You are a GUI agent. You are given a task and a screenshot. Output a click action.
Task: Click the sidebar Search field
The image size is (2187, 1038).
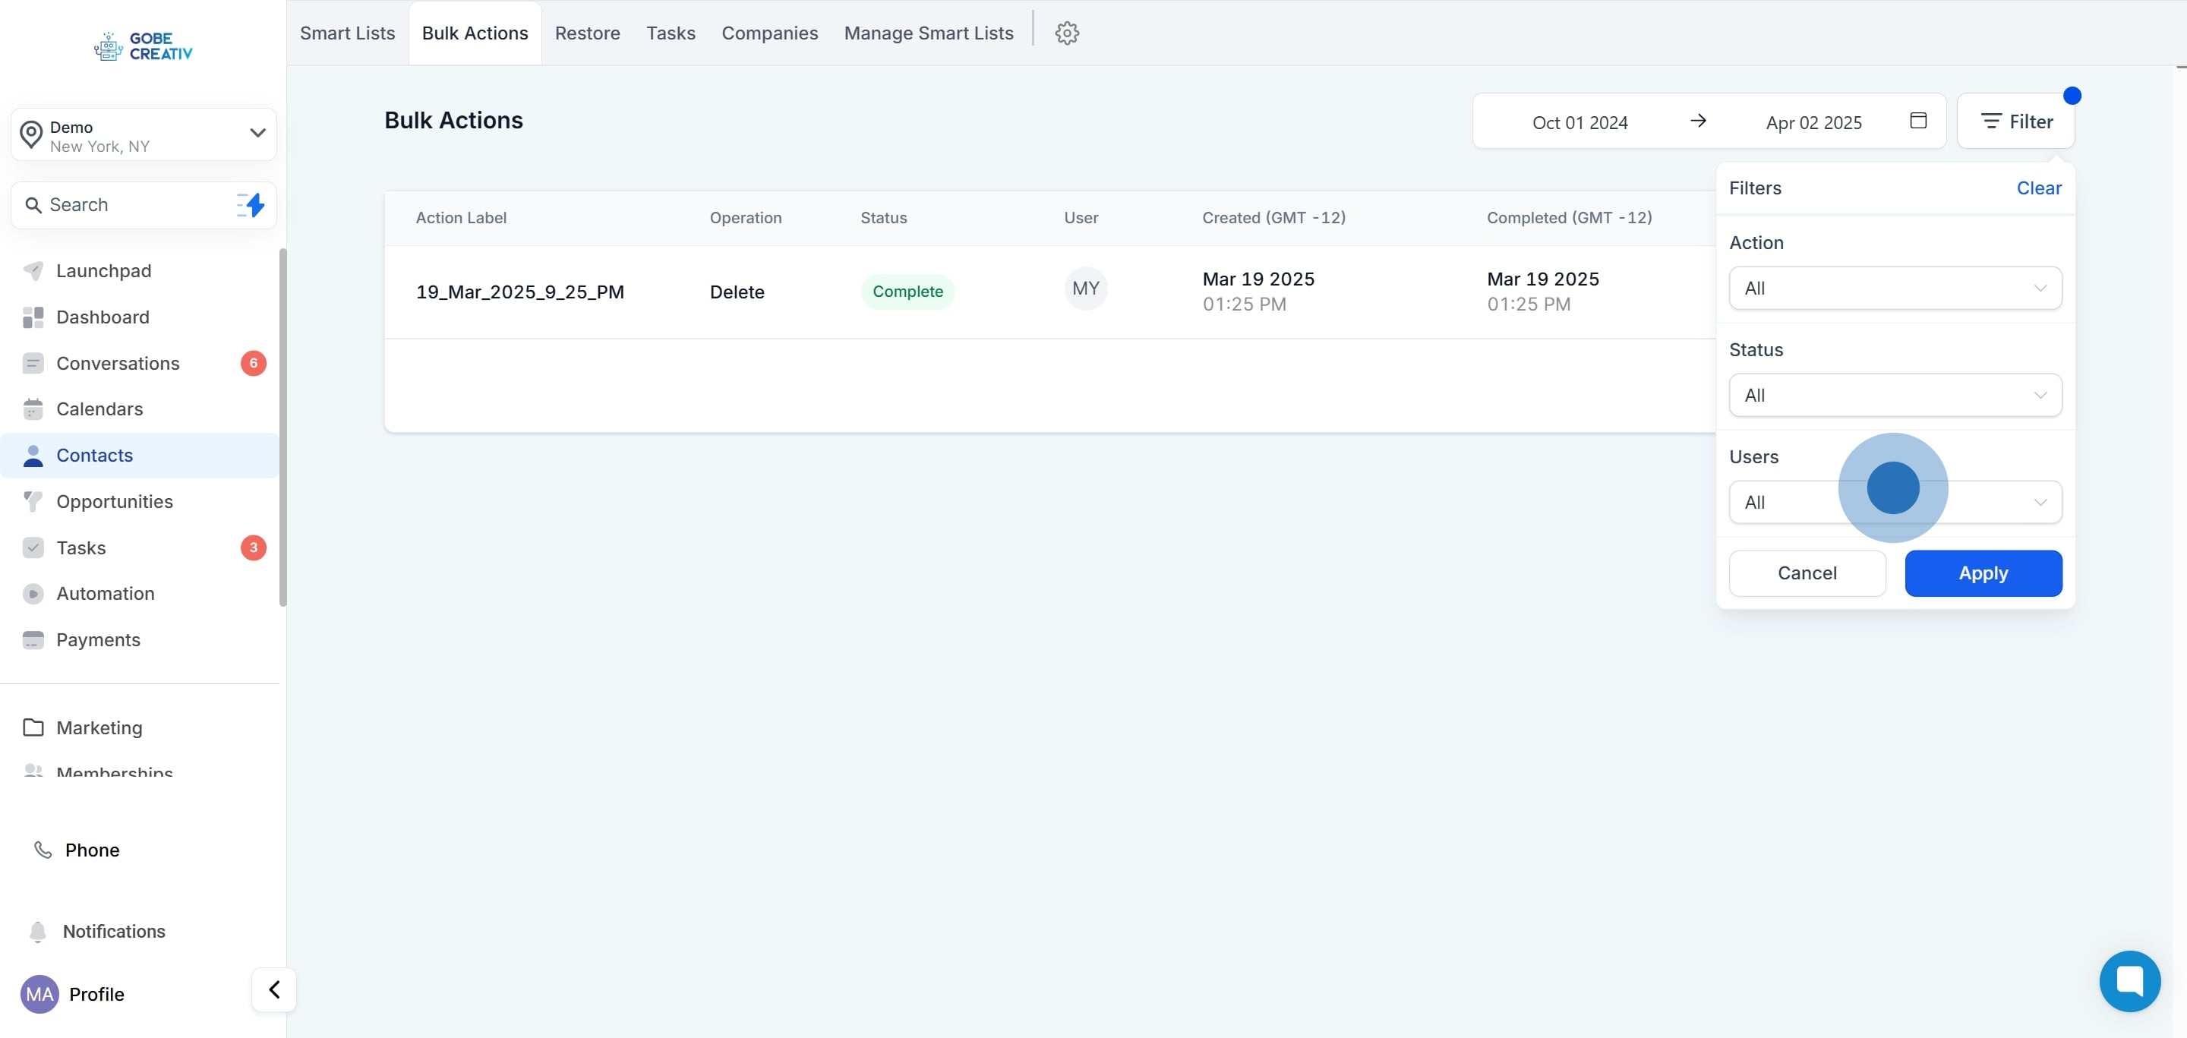point(128,204)
